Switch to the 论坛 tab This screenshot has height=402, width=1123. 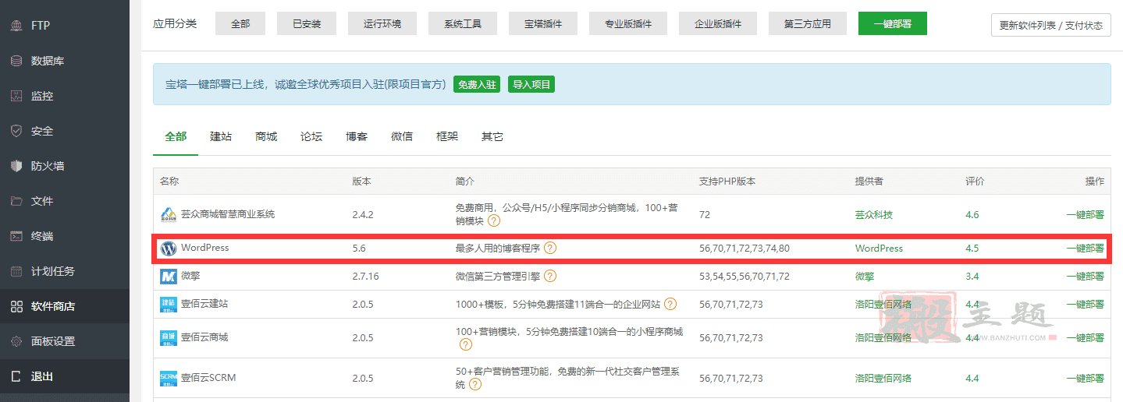click(x=311, y=136)
